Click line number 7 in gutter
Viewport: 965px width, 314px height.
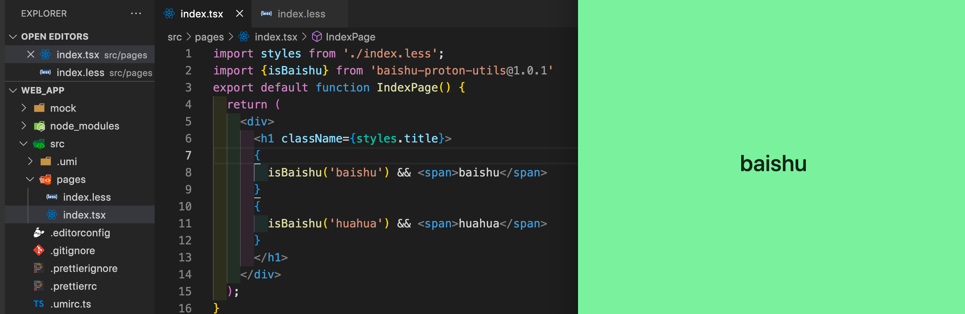(188, 155)
